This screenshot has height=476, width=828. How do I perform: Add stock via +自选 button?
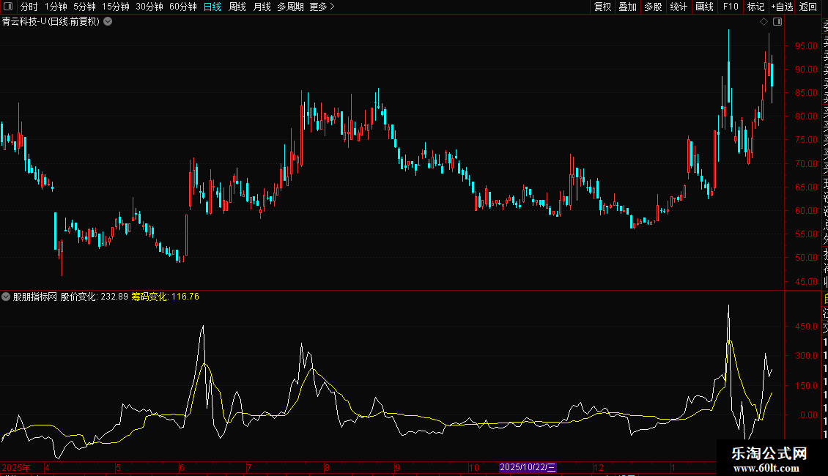(x=782, y=7)
